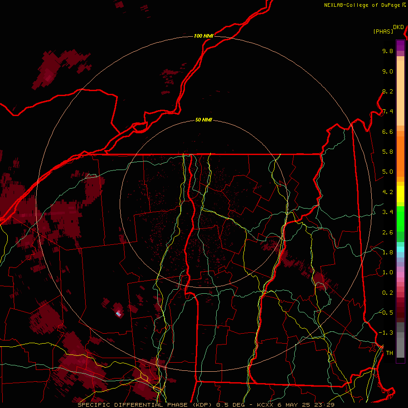Screen dimensions: 408x408
Task: Click the 1.0 value on color scale
Action: click(x=388, y=272)
